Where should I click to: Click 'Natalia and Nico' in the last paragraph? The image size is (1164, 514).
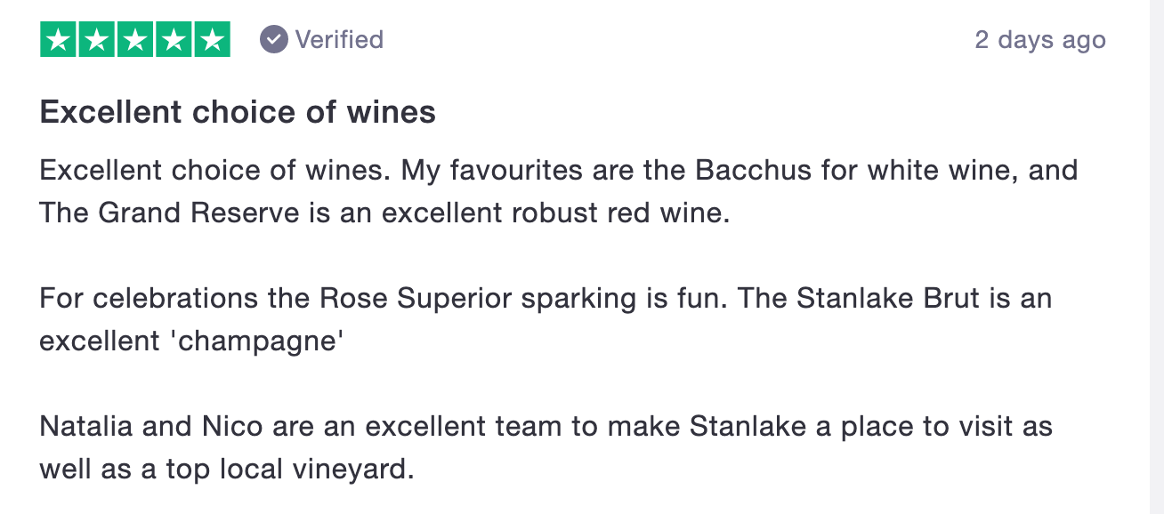pyautogui.click(x=151, y=426)
